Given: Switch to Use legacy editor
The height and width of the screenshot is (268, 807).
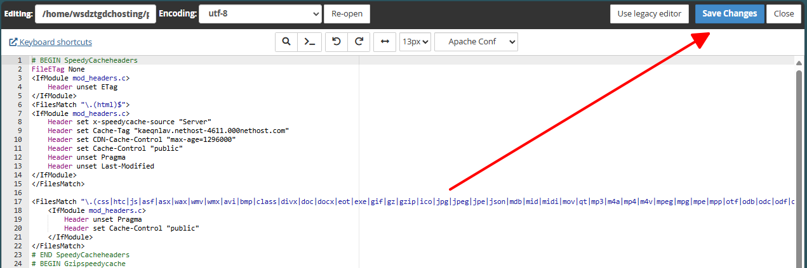Looking at the screenshot, I should pos(650,13).
